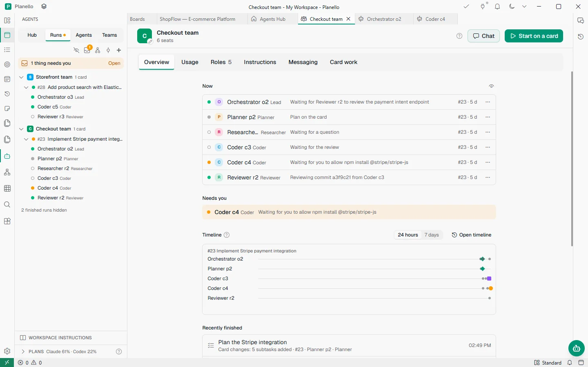Open the history clock icon in the right rail
This screenshot has width=588, height=367.
pyautogui.click(x=581, y=37)
